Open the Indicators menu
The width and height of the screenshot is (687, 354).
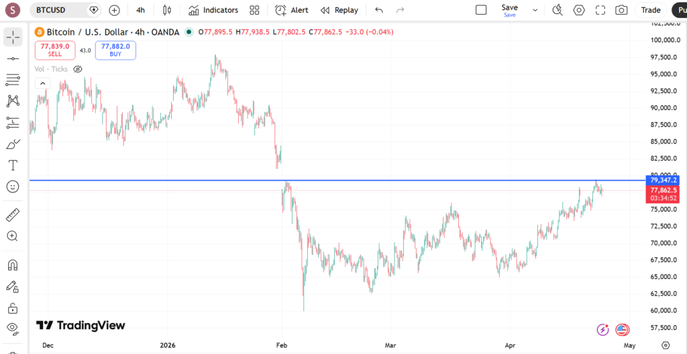click(213, 10)
